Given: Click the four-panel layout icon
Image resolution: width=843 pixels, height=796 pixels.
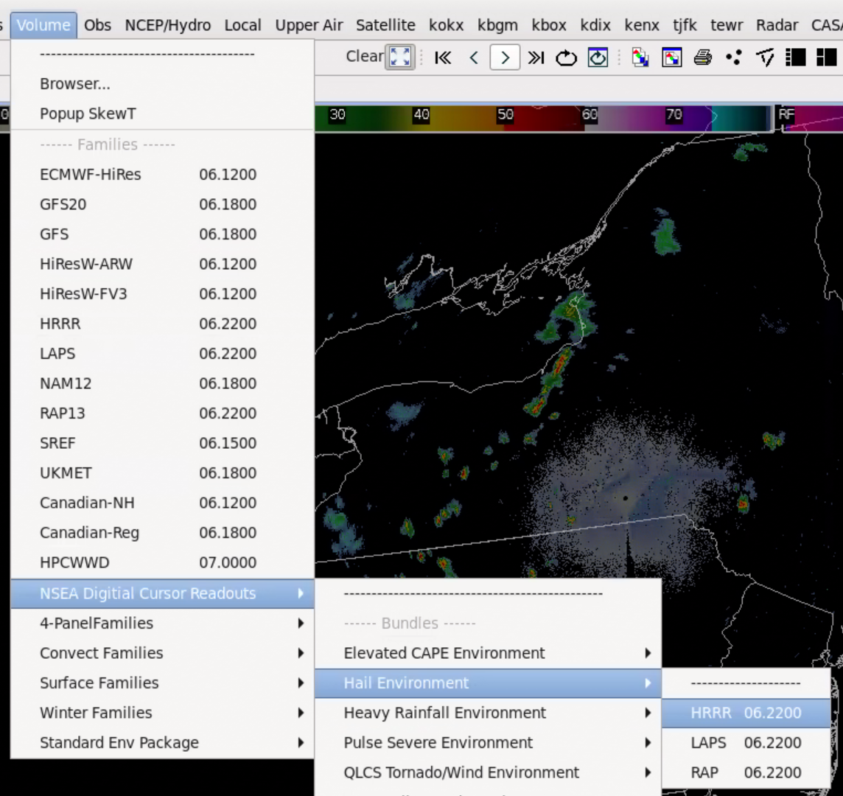Looking at the screenshot, I should coord(826,57).
